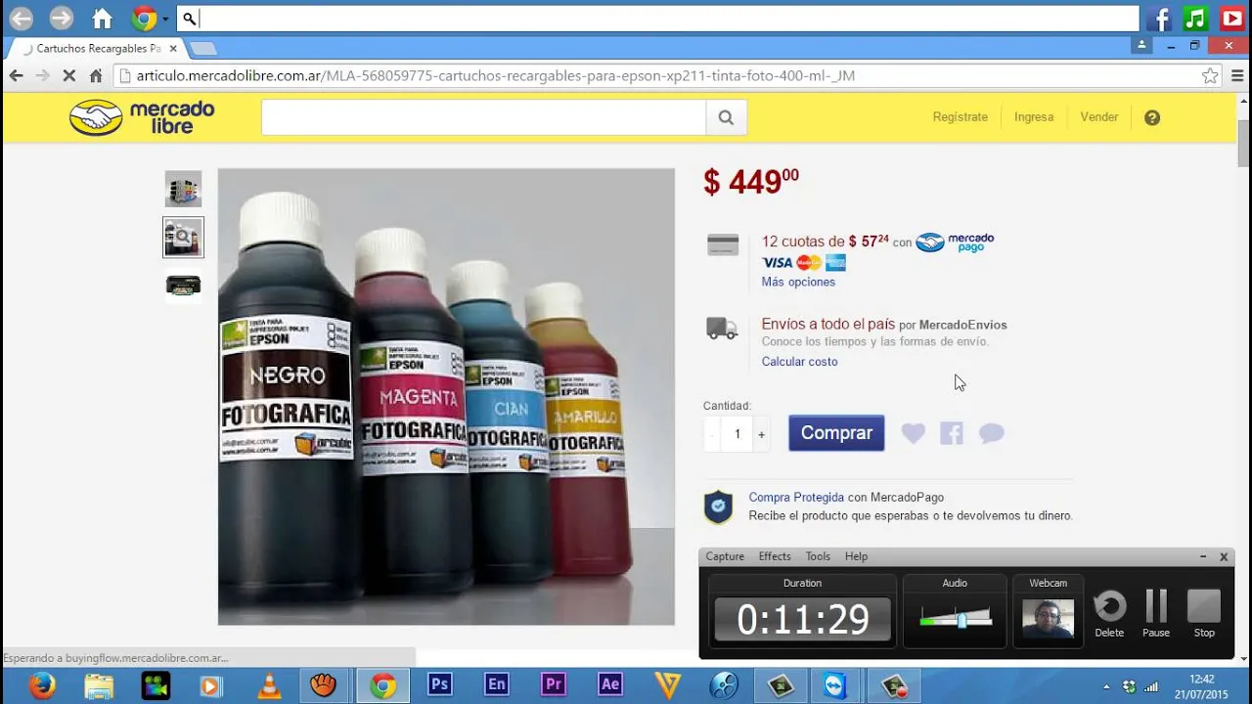
Task: Pause the screen recording
Action: [1156, 614]
